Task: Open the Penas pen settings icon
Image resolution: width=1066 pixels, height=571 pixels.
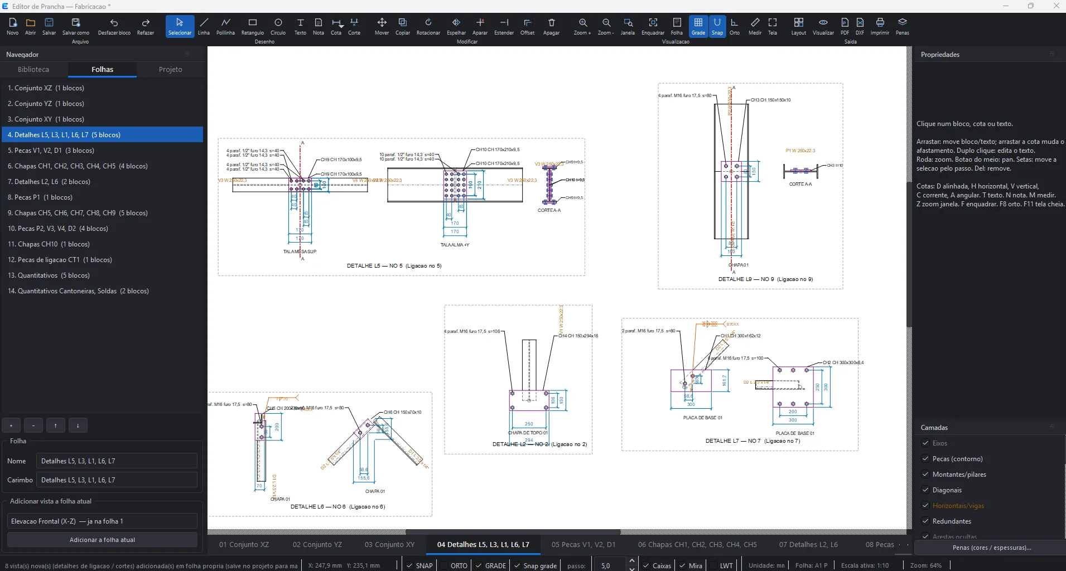Action: click(902, 26)
